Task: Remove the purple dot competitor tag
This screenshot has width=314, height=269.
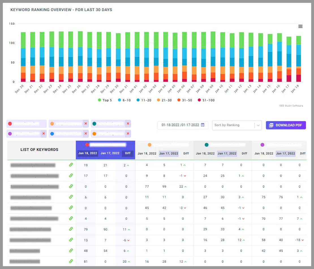Action: point(44,133)
